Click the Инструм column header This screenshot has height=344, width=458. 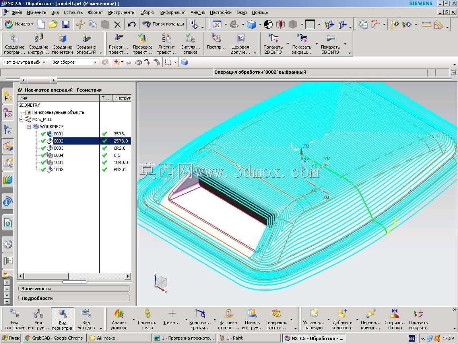(x=122, y=98)
